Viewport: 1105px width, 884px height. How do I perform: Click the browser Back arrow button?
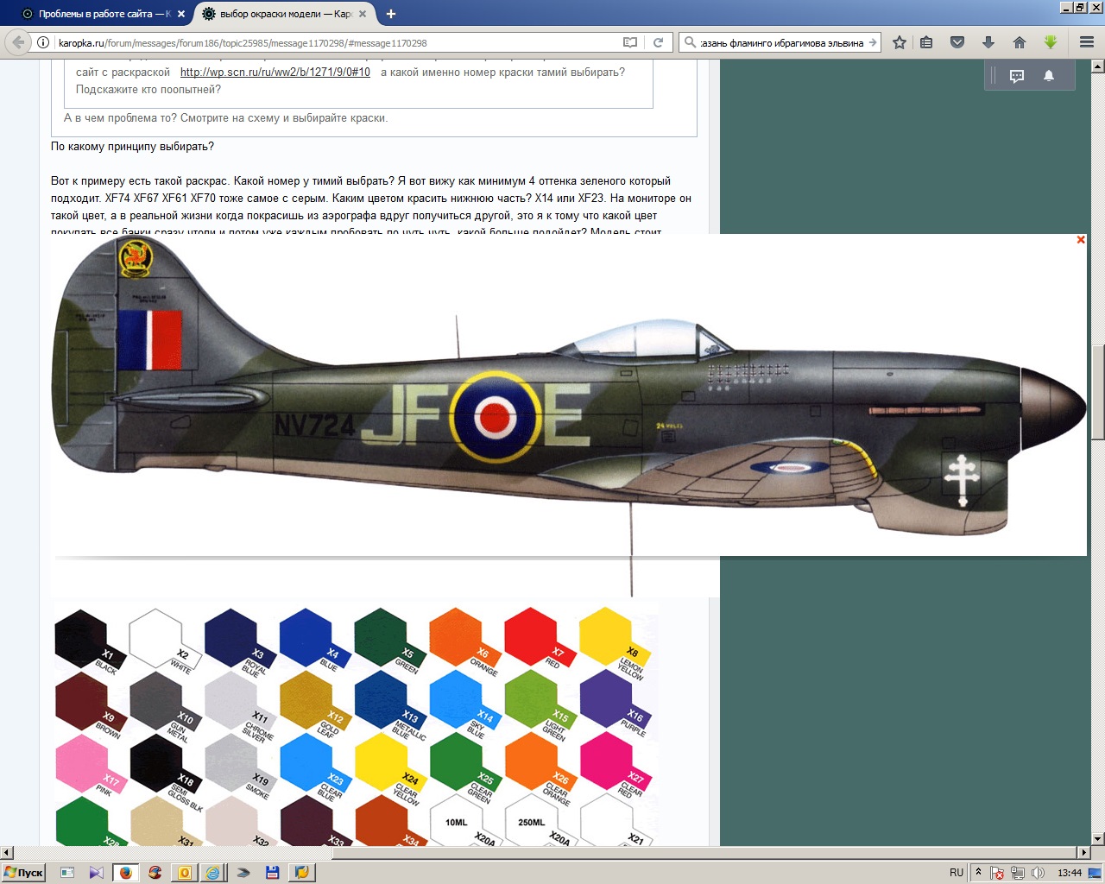tap(19, 42)
